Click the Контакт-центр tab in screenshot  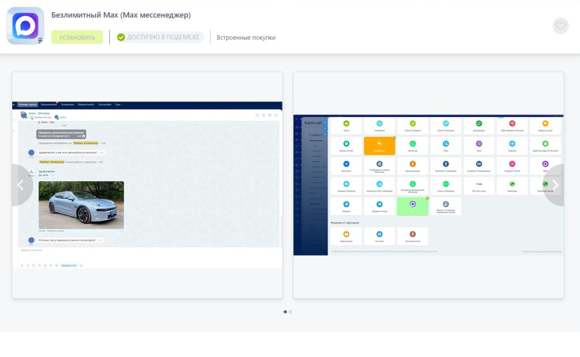point(28,104)
